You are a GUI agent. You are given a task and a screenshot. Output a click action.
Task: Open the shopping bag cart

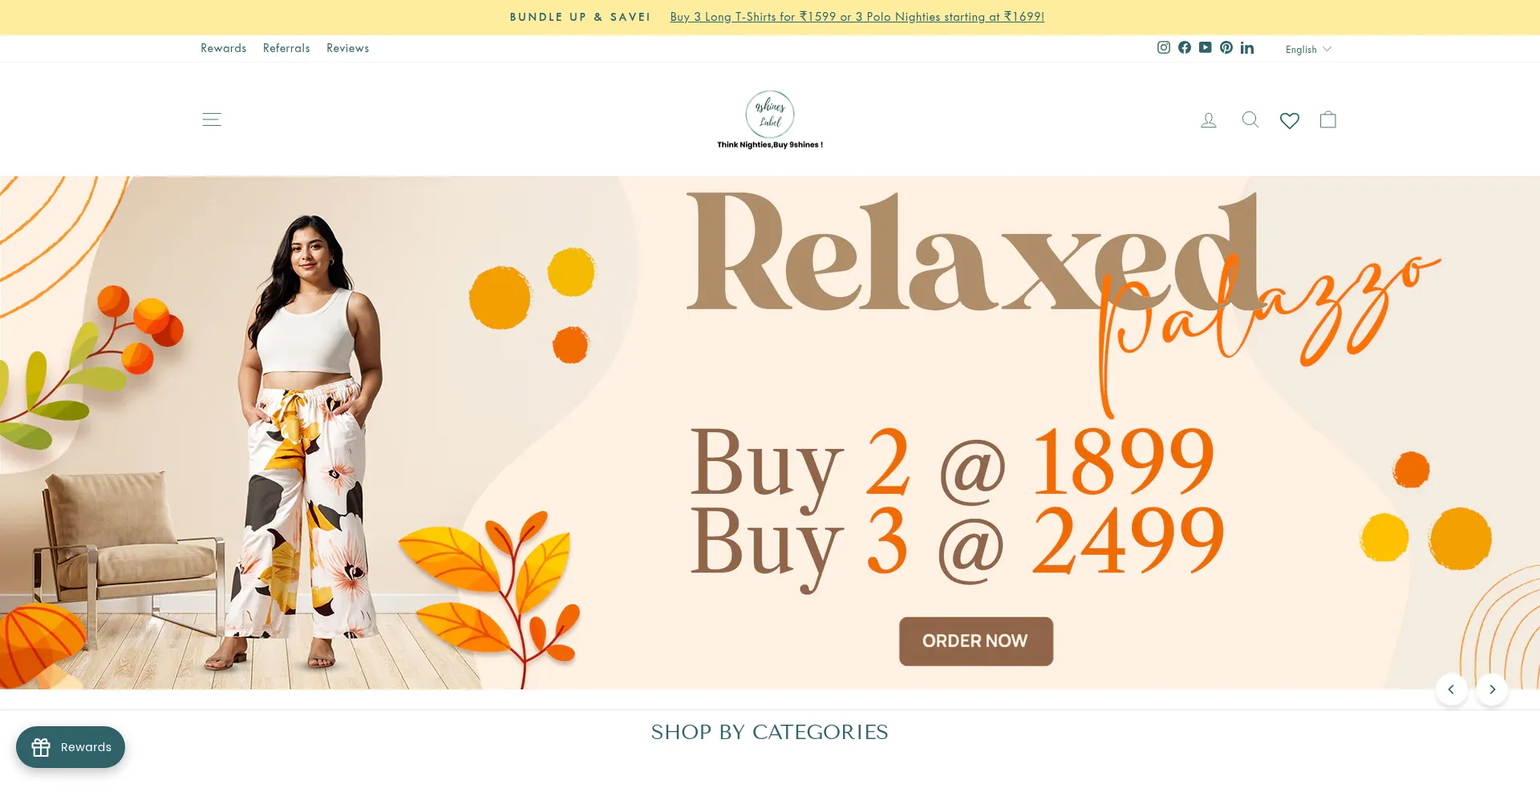point(1327,119)
